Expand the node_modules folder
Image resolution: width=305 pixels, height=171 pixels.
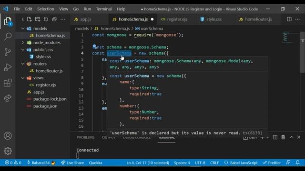coord(23,42)
